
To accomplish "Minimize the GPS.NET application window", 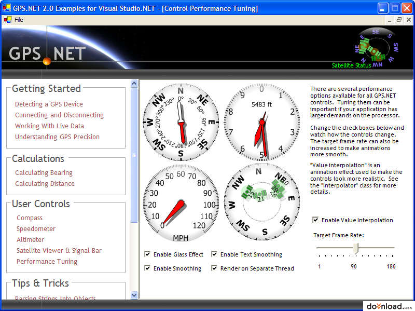I will click(382, 8).
